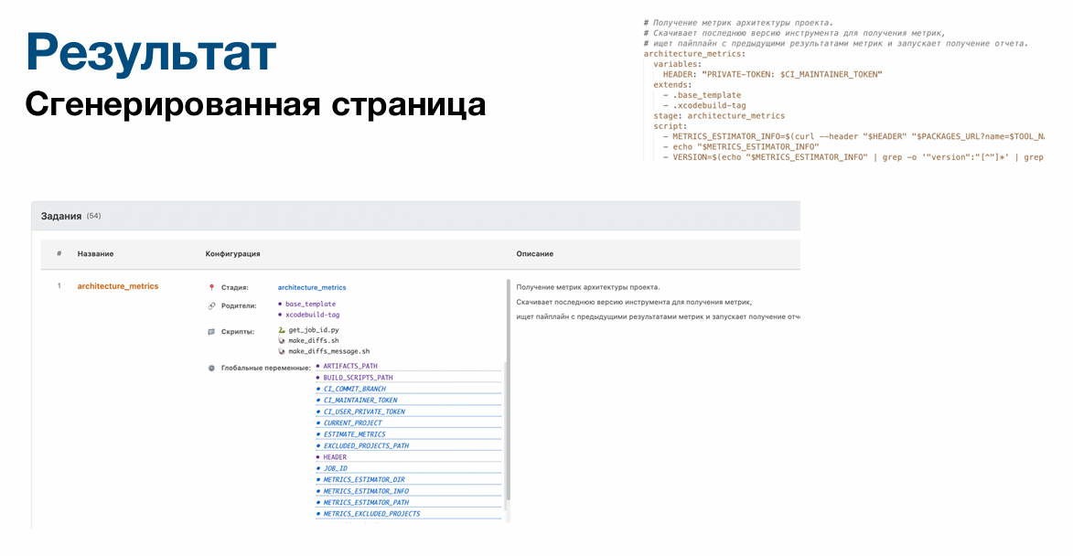The height and width of the screenshot is (556, 1073).
Task: Open the get_job_id.py script
Action: pos(314,329)
